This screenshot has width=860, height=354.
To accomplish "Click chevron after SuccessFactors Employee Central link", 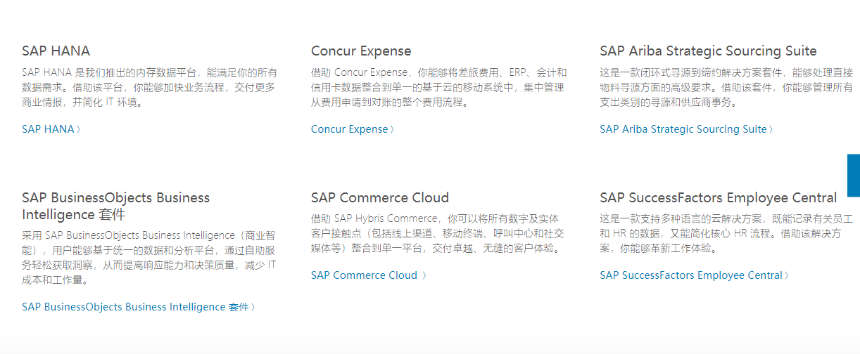I will (787, 275).
